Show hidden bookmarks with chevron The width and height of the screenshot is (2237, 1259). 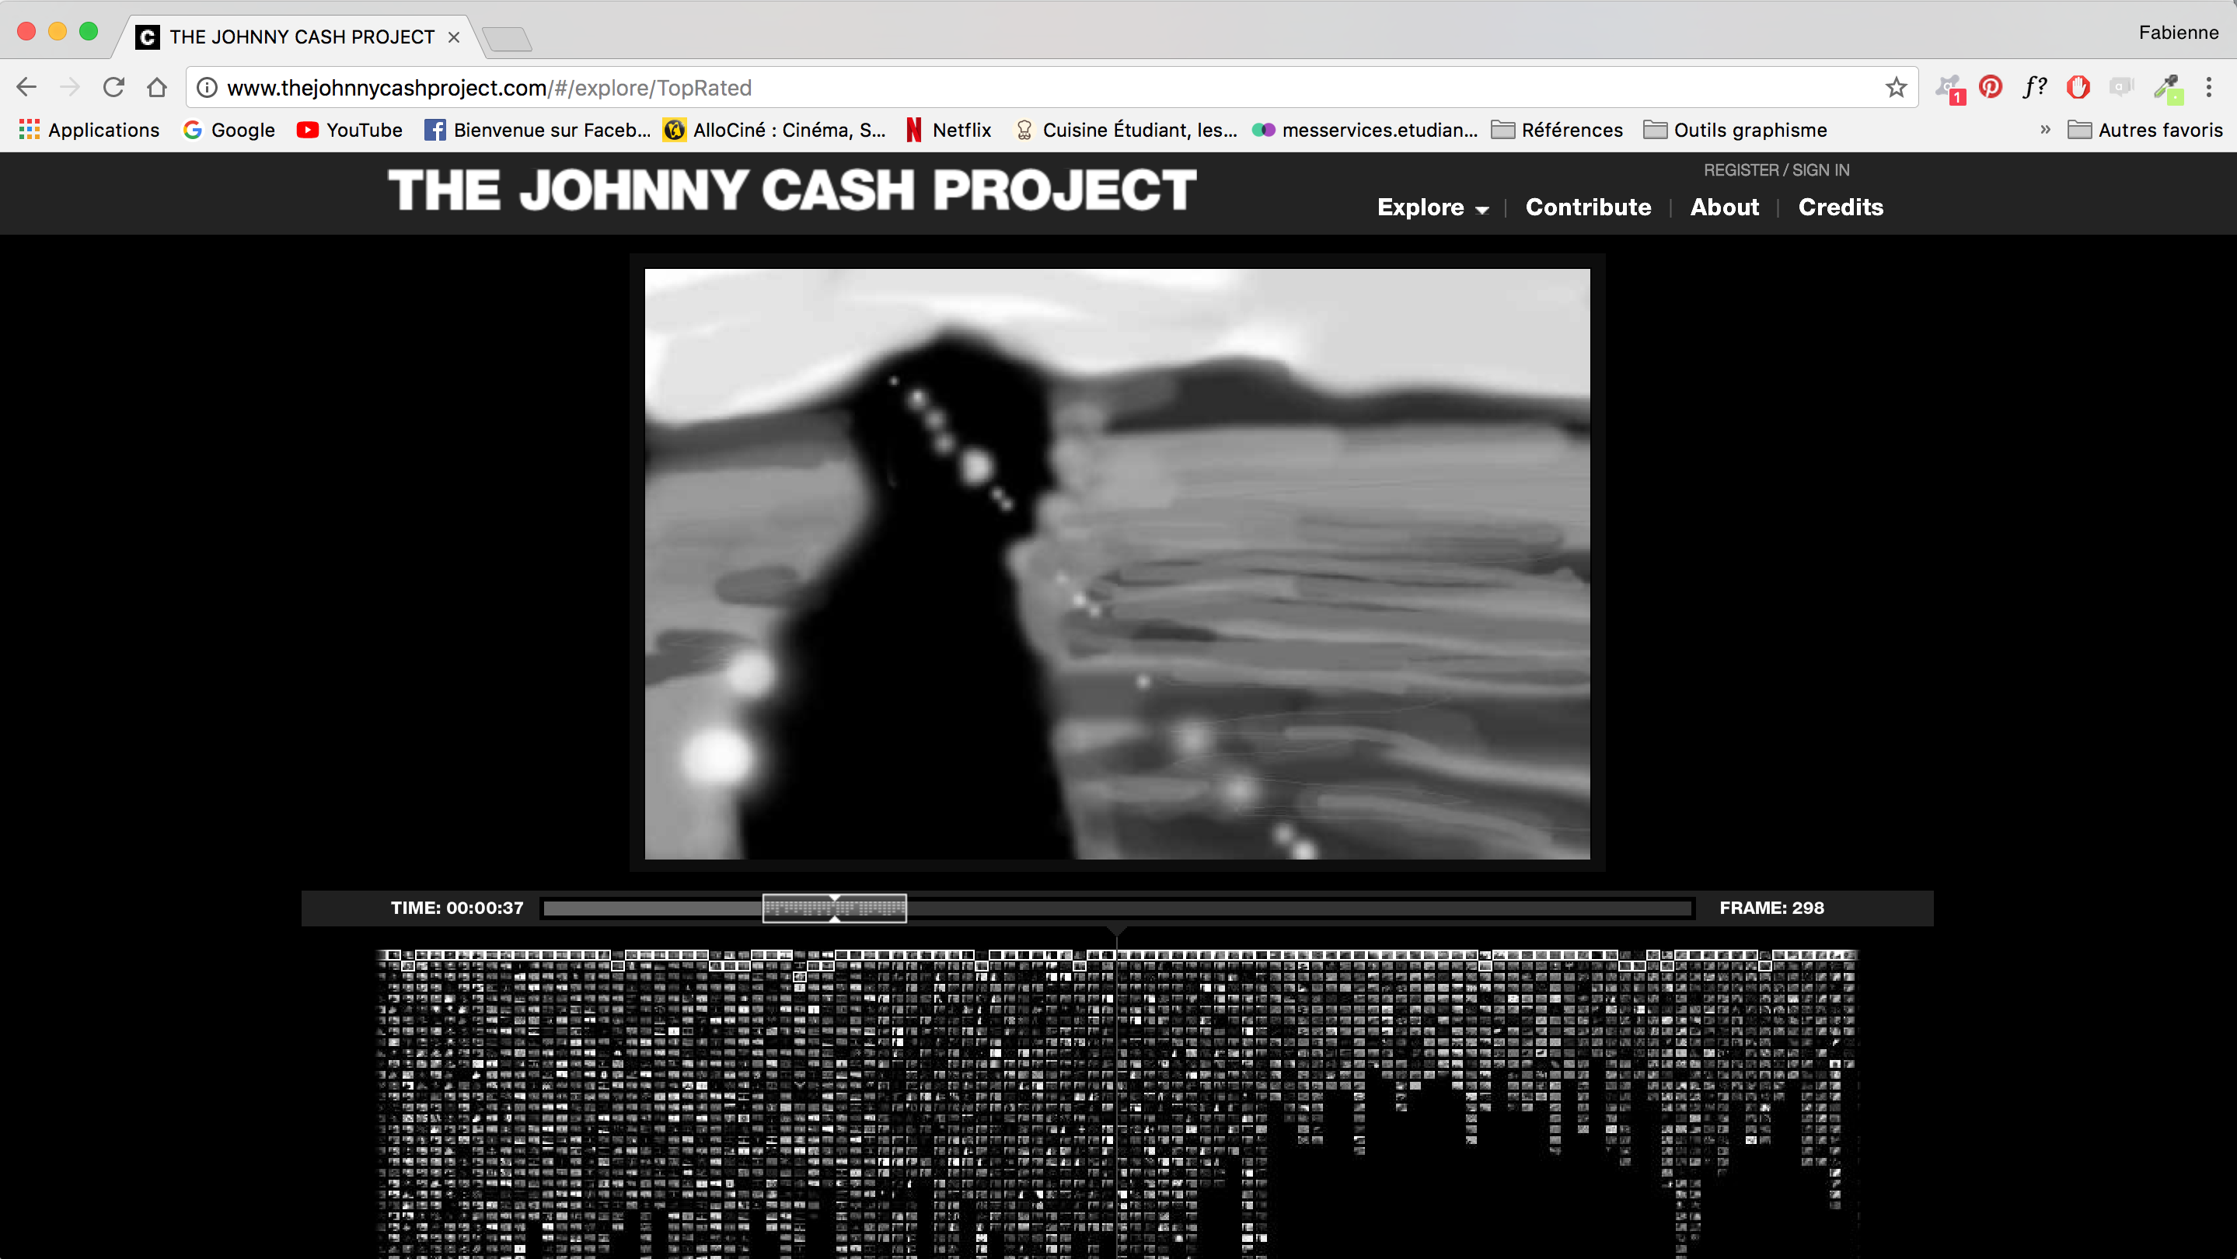tap(2045, 131)
